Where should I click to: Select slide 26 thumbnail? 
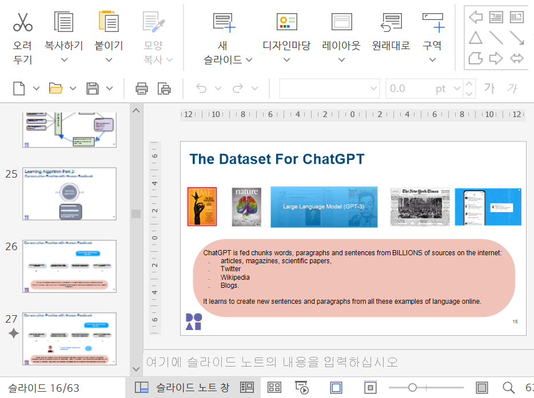coord(70,266)
